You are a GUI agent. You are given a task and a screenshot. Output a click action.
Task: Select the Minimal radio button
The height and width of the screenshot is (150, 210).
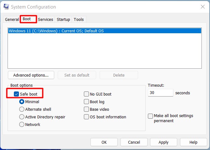click(x=22, y=102)
